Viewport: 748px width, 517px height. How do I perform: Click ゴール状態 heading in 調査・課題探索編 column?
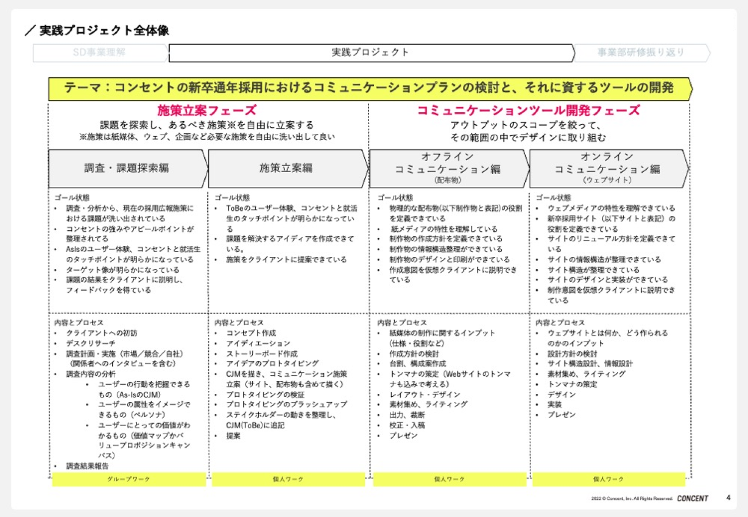72,197
